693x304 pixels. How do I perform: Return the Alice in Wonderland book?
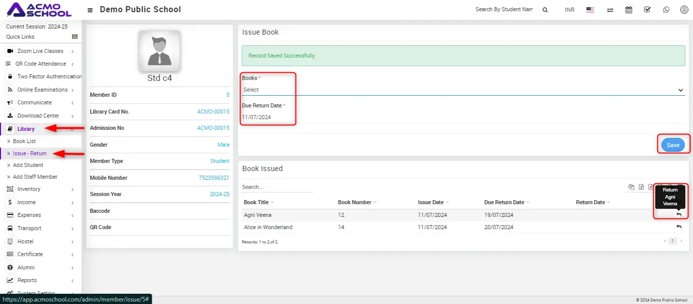(679, 227)
